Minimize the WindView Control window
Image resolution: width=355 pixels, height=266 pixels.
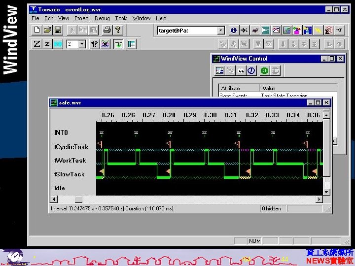coord(324,59)
